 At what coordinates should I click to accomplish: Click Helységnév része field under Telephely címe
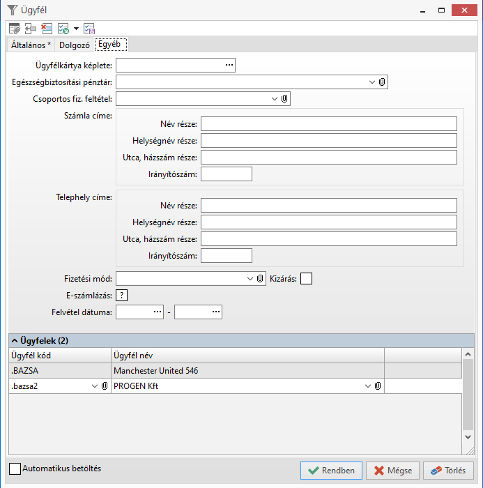[329, 222]
